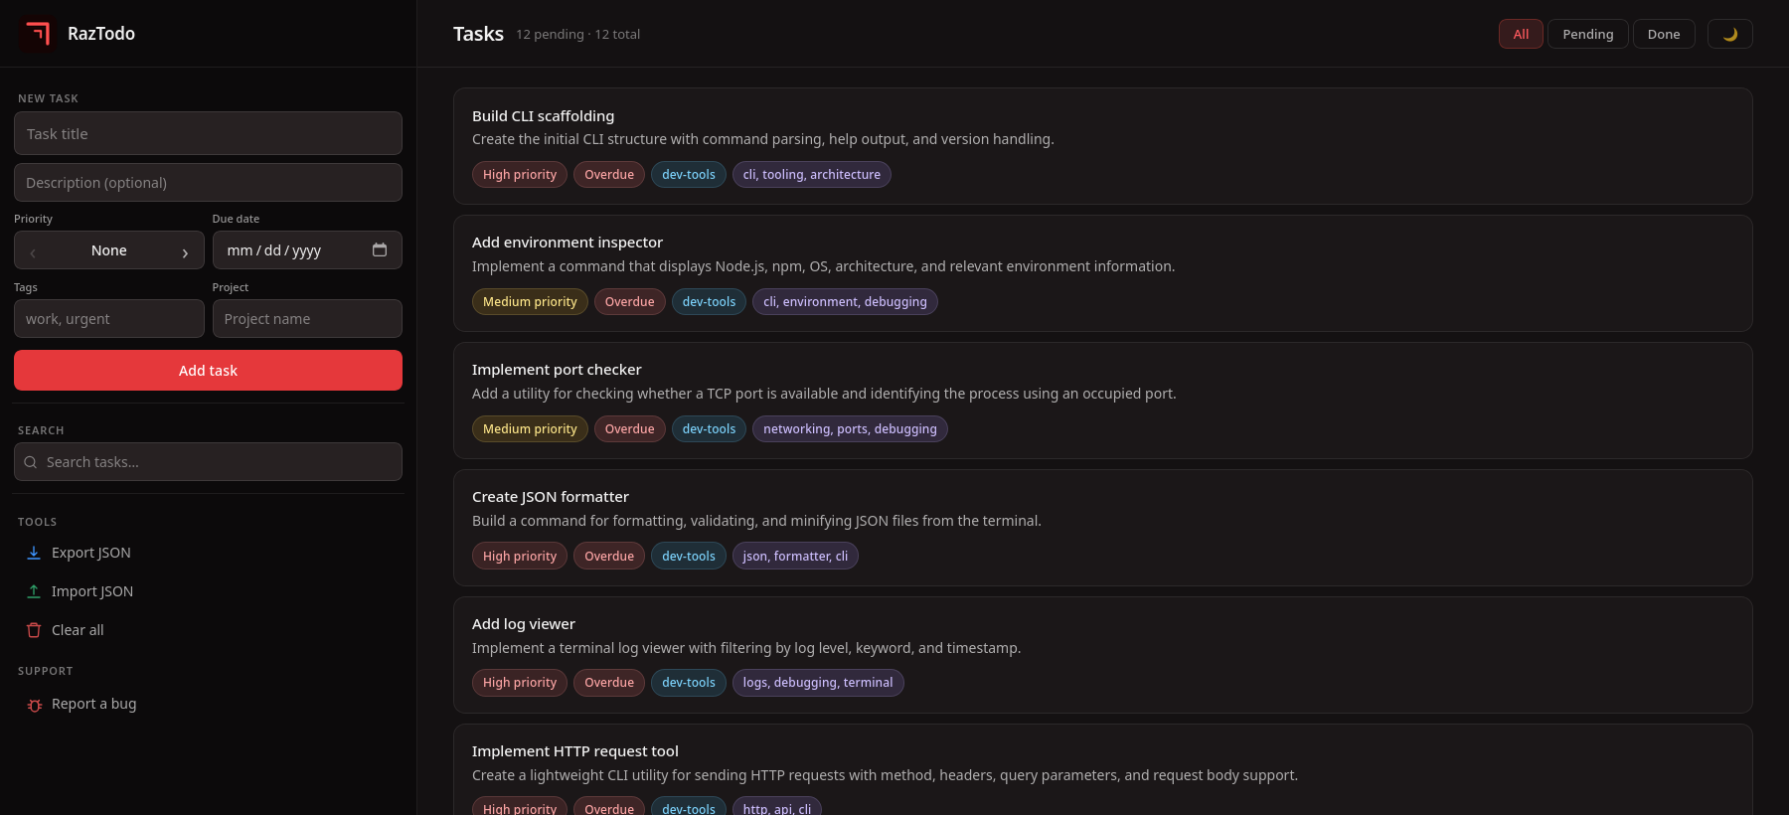The height and width of the screenshot is (815, 1789).
Task: Focus the Project name field
Action: click(x=307, y=318)
